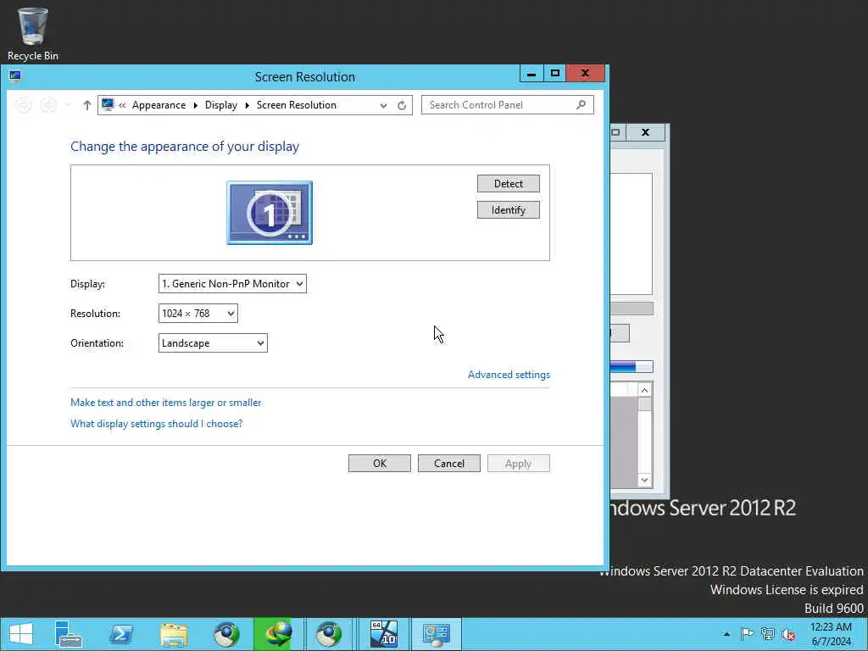Show hidden tray icons arrow
Image resolution: width=868 pixels, height=651 pixels.
pos(726,634)
